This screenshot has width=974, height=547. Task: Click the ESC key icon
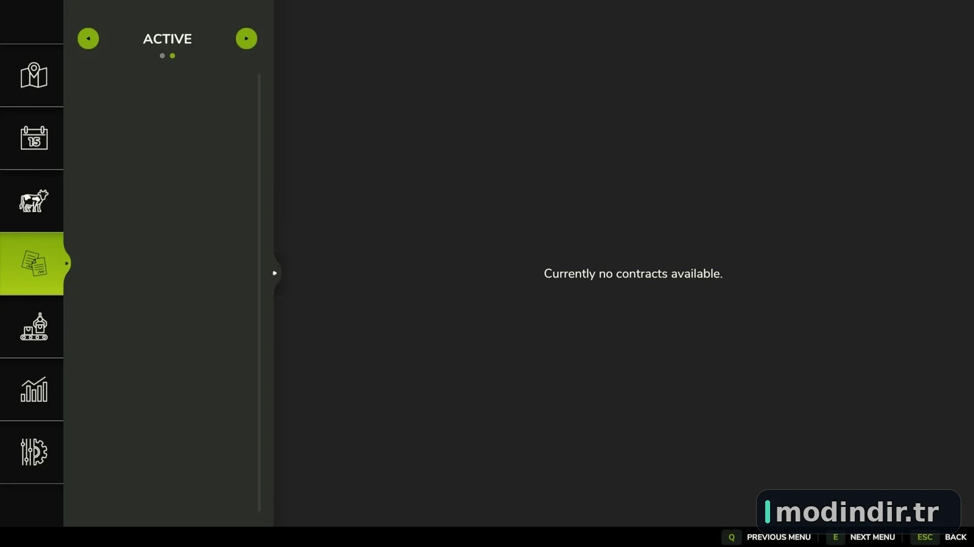[x=925, y=537]
